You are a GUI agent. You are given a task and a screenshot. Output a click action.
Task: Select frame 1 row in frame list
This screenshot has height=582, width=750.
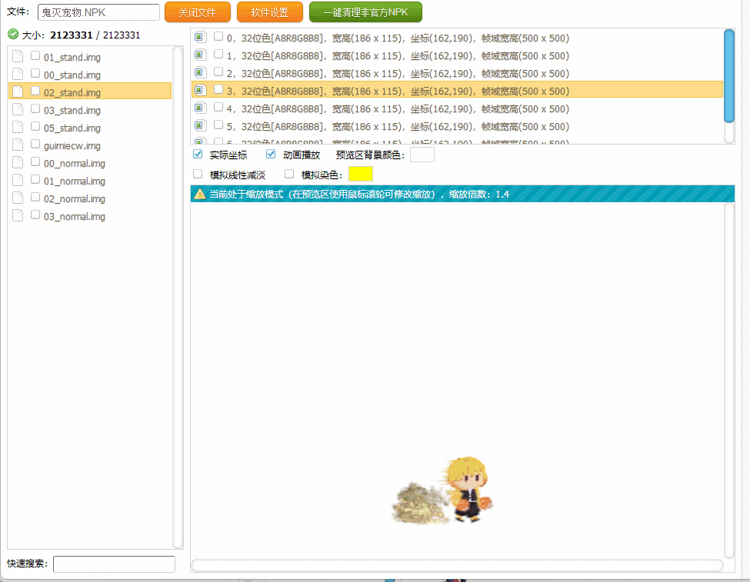point(457,55)
